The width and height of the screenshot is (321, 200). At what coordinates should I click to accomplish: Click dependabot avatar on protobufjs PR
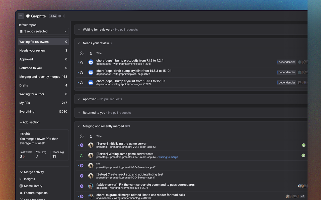pyautogui.click(x=91, y=62)
